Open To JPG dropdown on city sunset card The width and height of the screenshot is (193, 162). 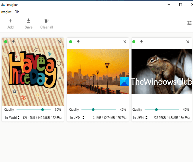77,117
